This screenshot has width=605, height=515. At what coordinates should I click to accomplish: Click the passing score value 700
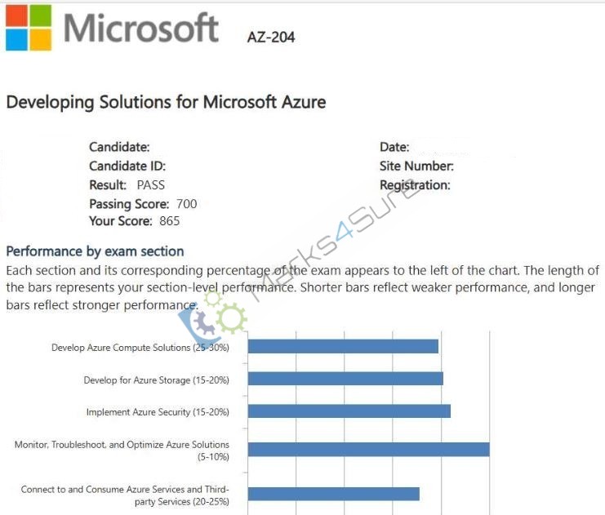[x=187, y=204]
